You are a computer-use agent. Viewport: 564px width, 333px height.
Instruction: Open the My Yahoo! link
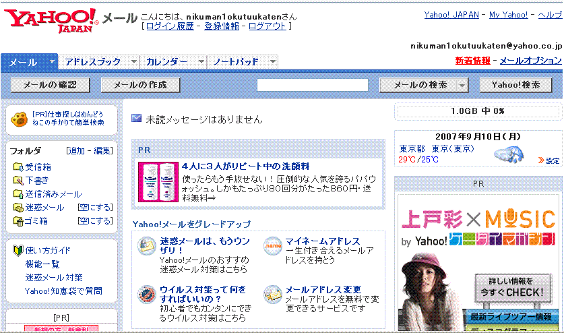point(508,15)
